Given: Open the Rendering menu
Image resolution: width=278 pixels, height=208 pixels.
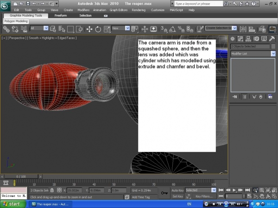Looking at the screenshot, I should [x=139, y=10].
